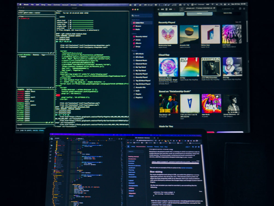Screen dimensions: 274x206
Task: Click the Bootstrap B logo icon
Action: coord(129,146)
